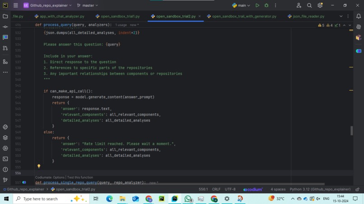Switch to the app_with_chat_analyzer.py tab

pos(60,17)
